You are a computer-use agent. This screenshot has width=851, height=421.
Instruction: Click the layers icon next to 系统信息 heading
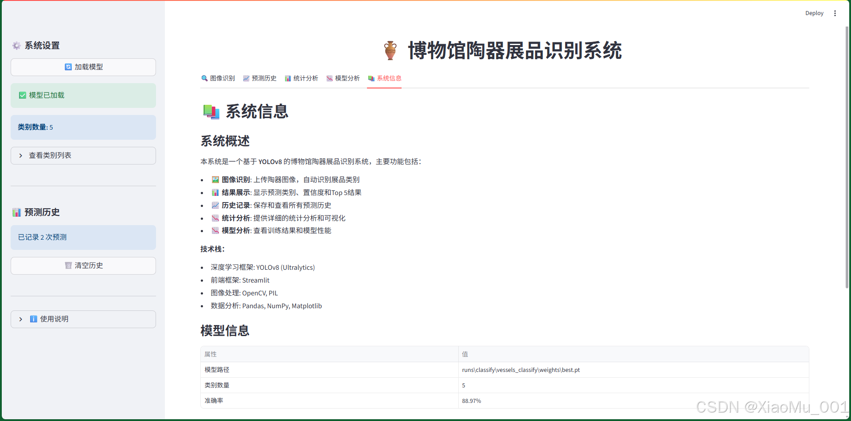point(211,111)
